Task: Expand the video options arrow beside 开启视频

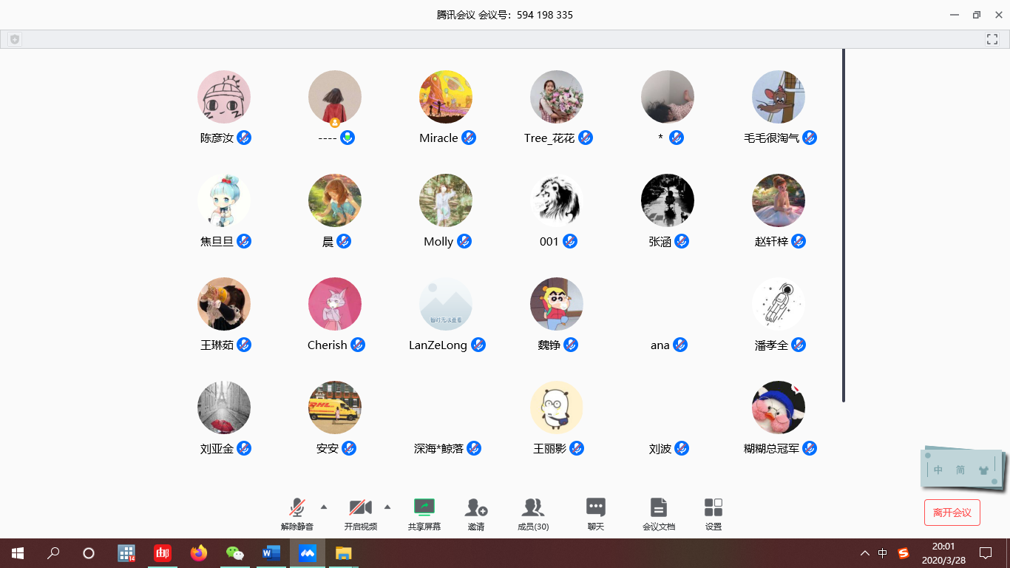Action: click(x=387, y=507)
